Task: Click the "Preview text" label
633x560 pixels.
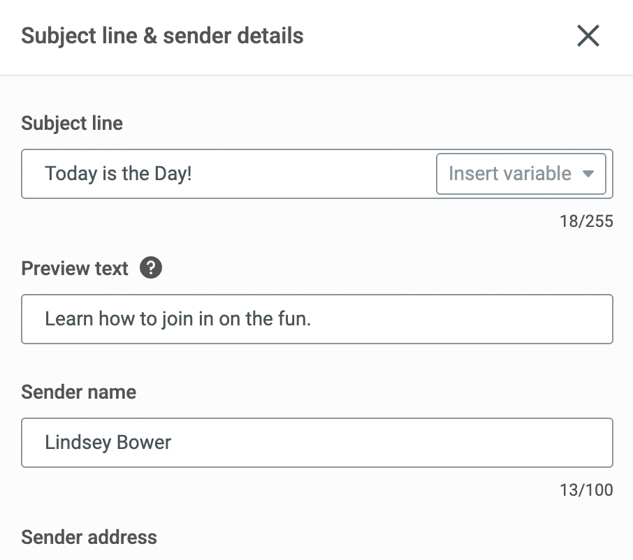Action: [75, 269]
